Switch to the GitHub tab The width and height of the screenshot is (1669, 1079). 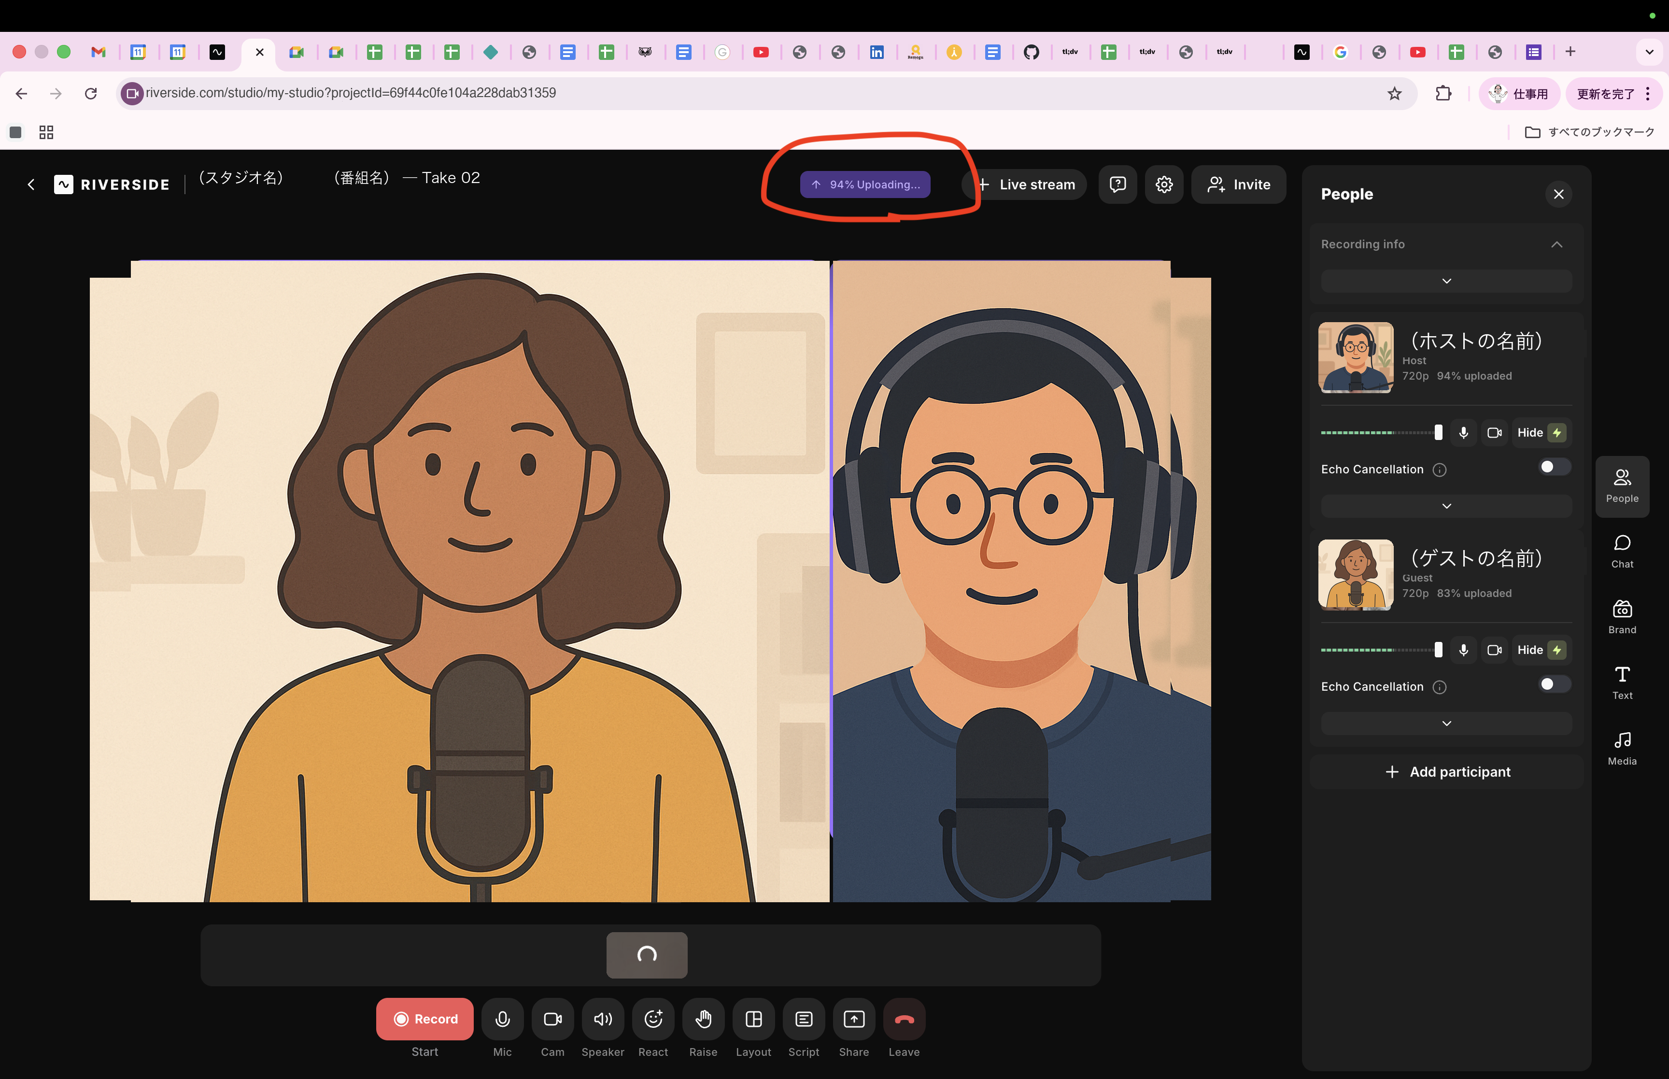(1030, 51)
